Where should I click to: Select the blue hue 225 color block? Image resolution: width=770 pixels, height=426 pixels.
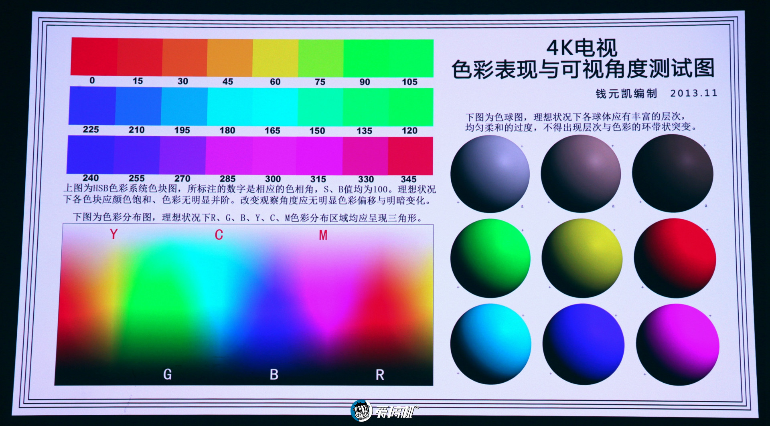[92, 106]
